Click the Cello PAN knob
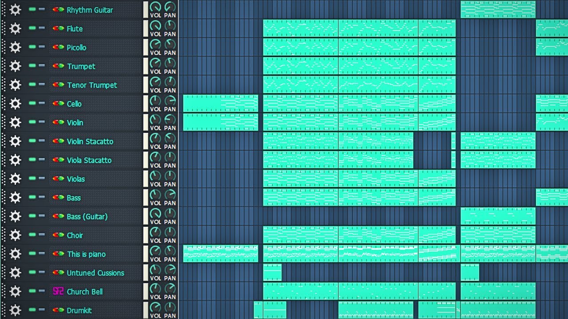The width and height of the screenshot is (568, 319). point(170,101)
